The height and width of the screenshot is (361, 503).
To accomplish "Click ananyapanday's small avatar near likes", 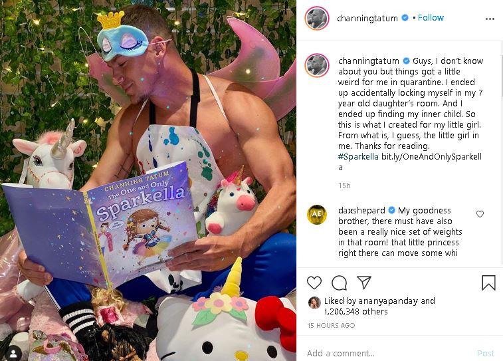I will pyautogui.click(x=314, y=302).
